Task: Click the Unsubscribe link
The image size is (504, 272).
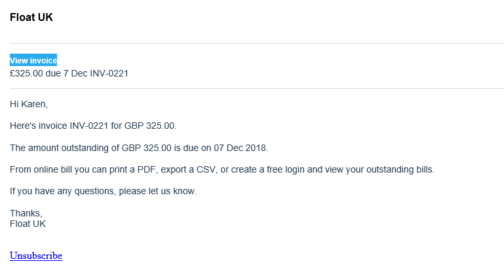Action: click(36, 256)
